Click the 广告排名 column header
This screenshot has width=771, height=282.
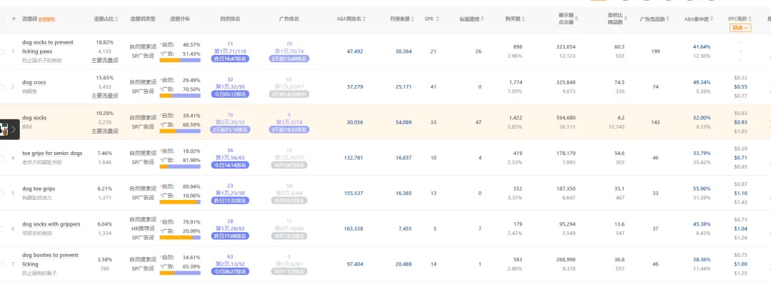coord(289,19)
